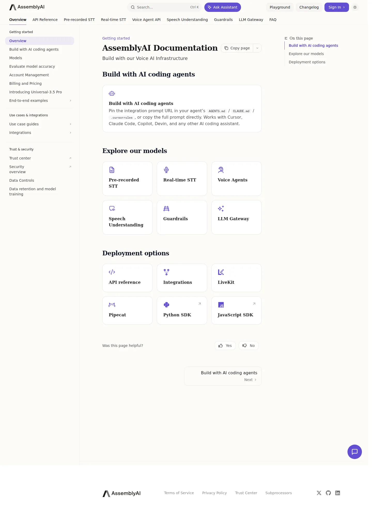Click the X (Twitter) icon in the footer
Viewport: 372px width, 526px height.
pyautogui.click(x=319, y=493)
